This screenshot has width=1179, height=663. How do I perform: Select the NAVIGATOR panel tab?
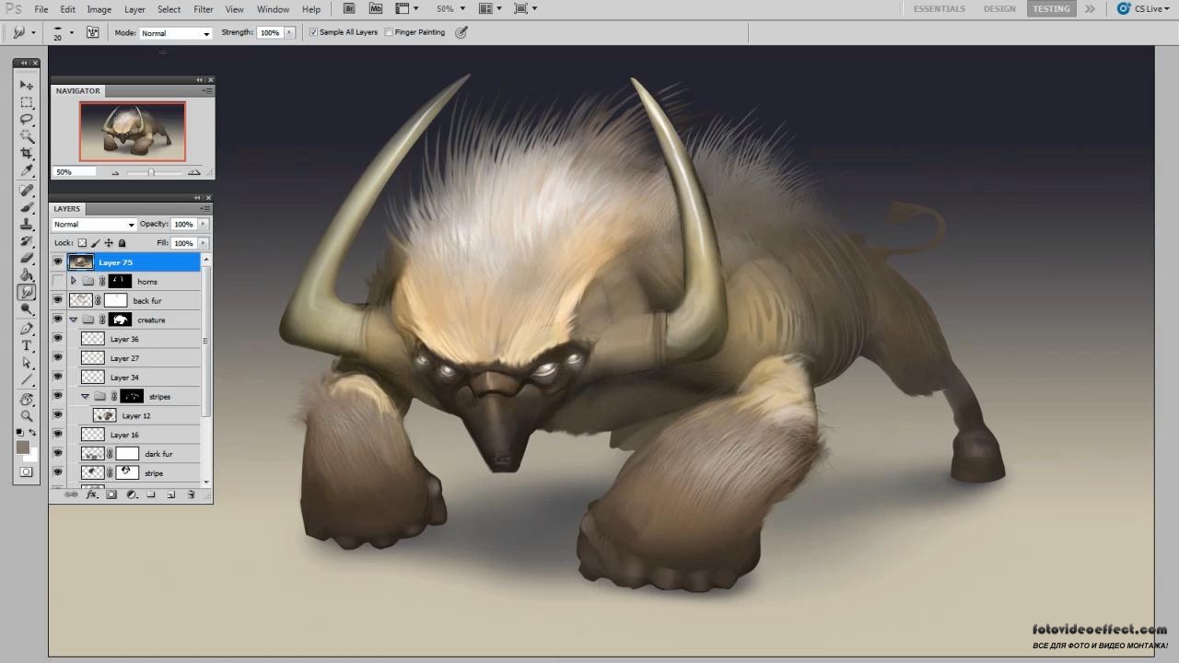tap(77, 91)
